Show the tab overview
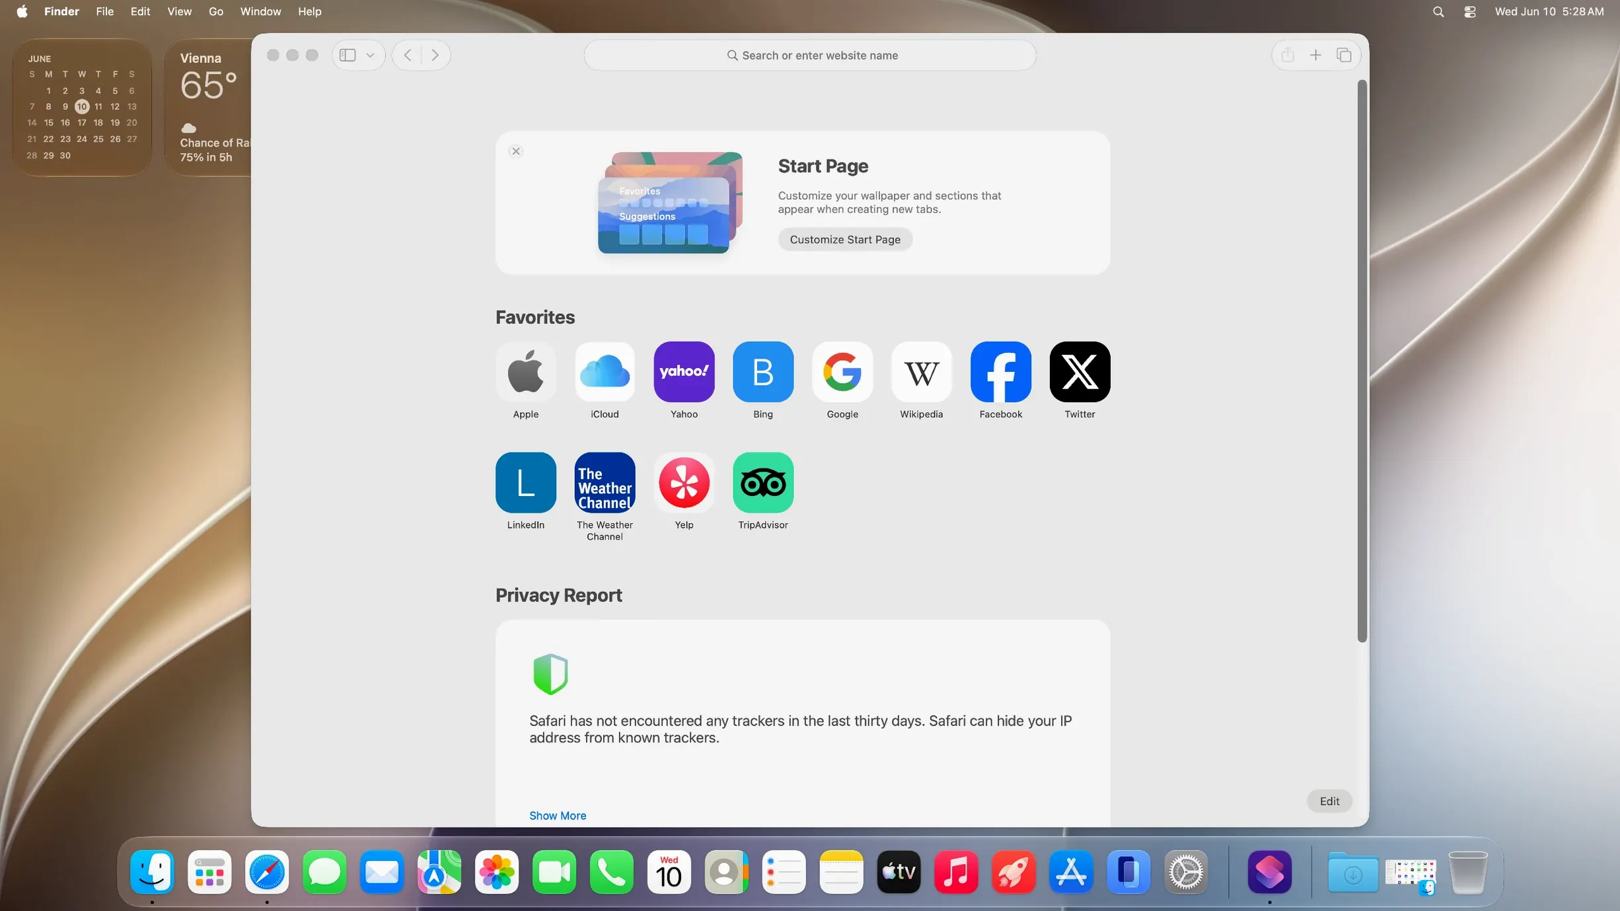 [1344, 55]
